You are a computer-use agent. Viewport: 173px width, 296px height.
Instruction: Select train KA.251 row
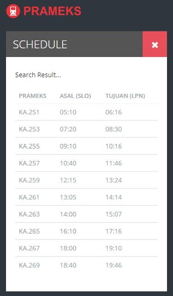[86, 112]
